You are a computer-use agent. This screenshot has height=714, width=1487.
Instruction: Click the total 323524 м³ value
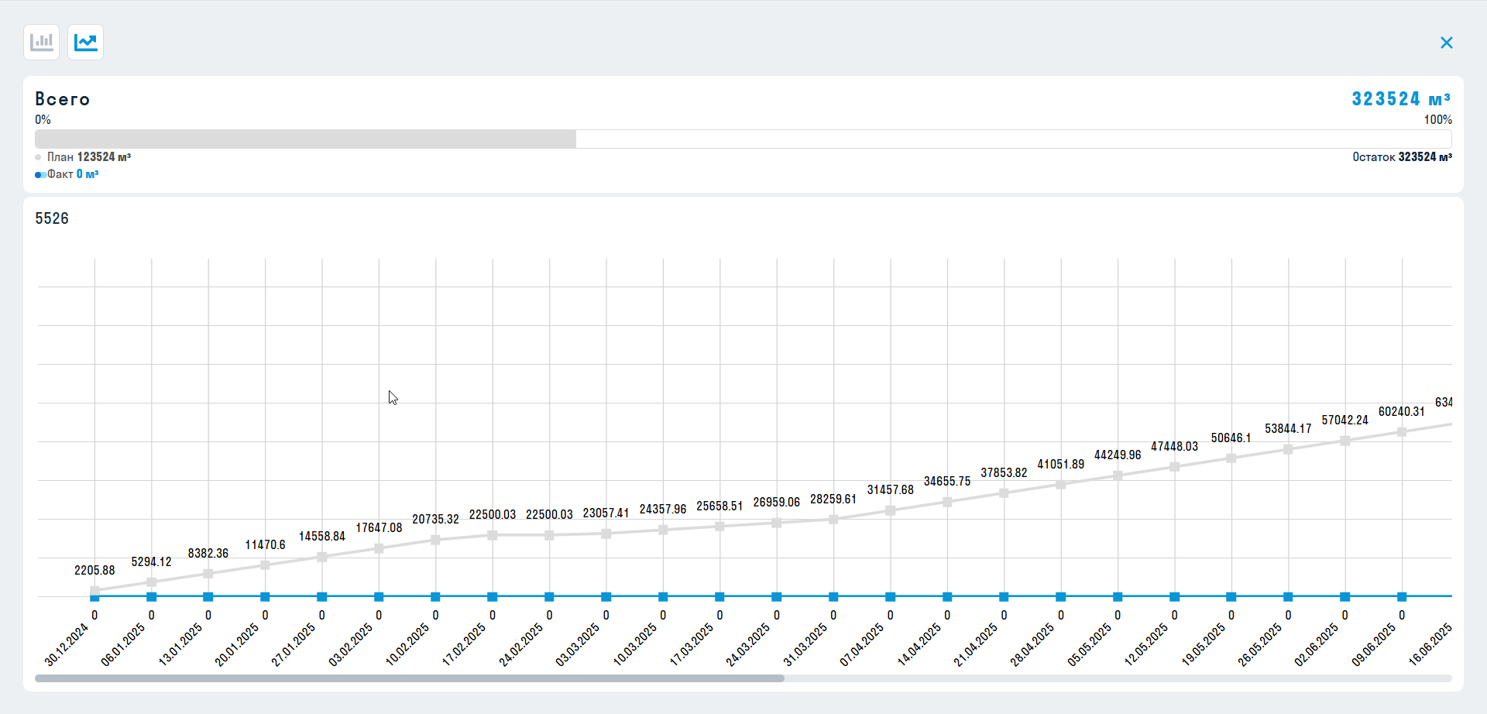(x=1400, y=99)
